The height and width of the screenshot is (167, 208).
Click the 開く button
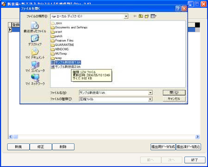pos(174,93)
